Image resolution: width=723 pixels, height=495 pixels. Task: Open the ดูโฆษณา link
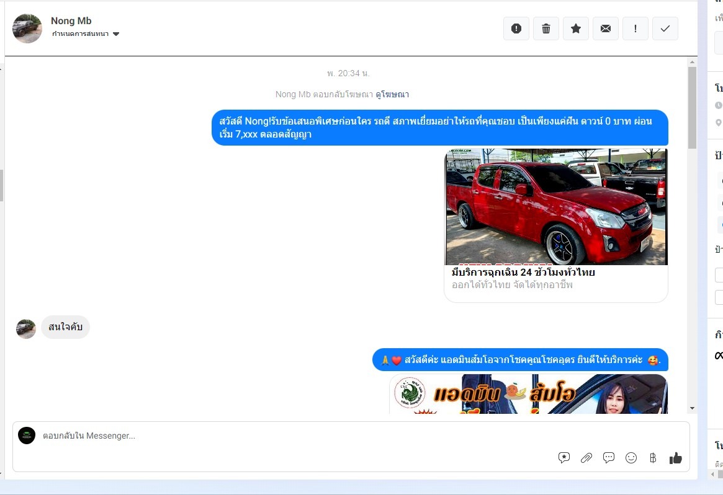[392, 95]
